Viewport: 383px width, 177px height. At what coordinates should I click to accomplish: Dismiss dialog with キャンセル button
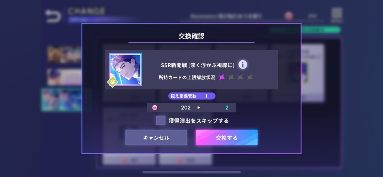coord(156,138)
